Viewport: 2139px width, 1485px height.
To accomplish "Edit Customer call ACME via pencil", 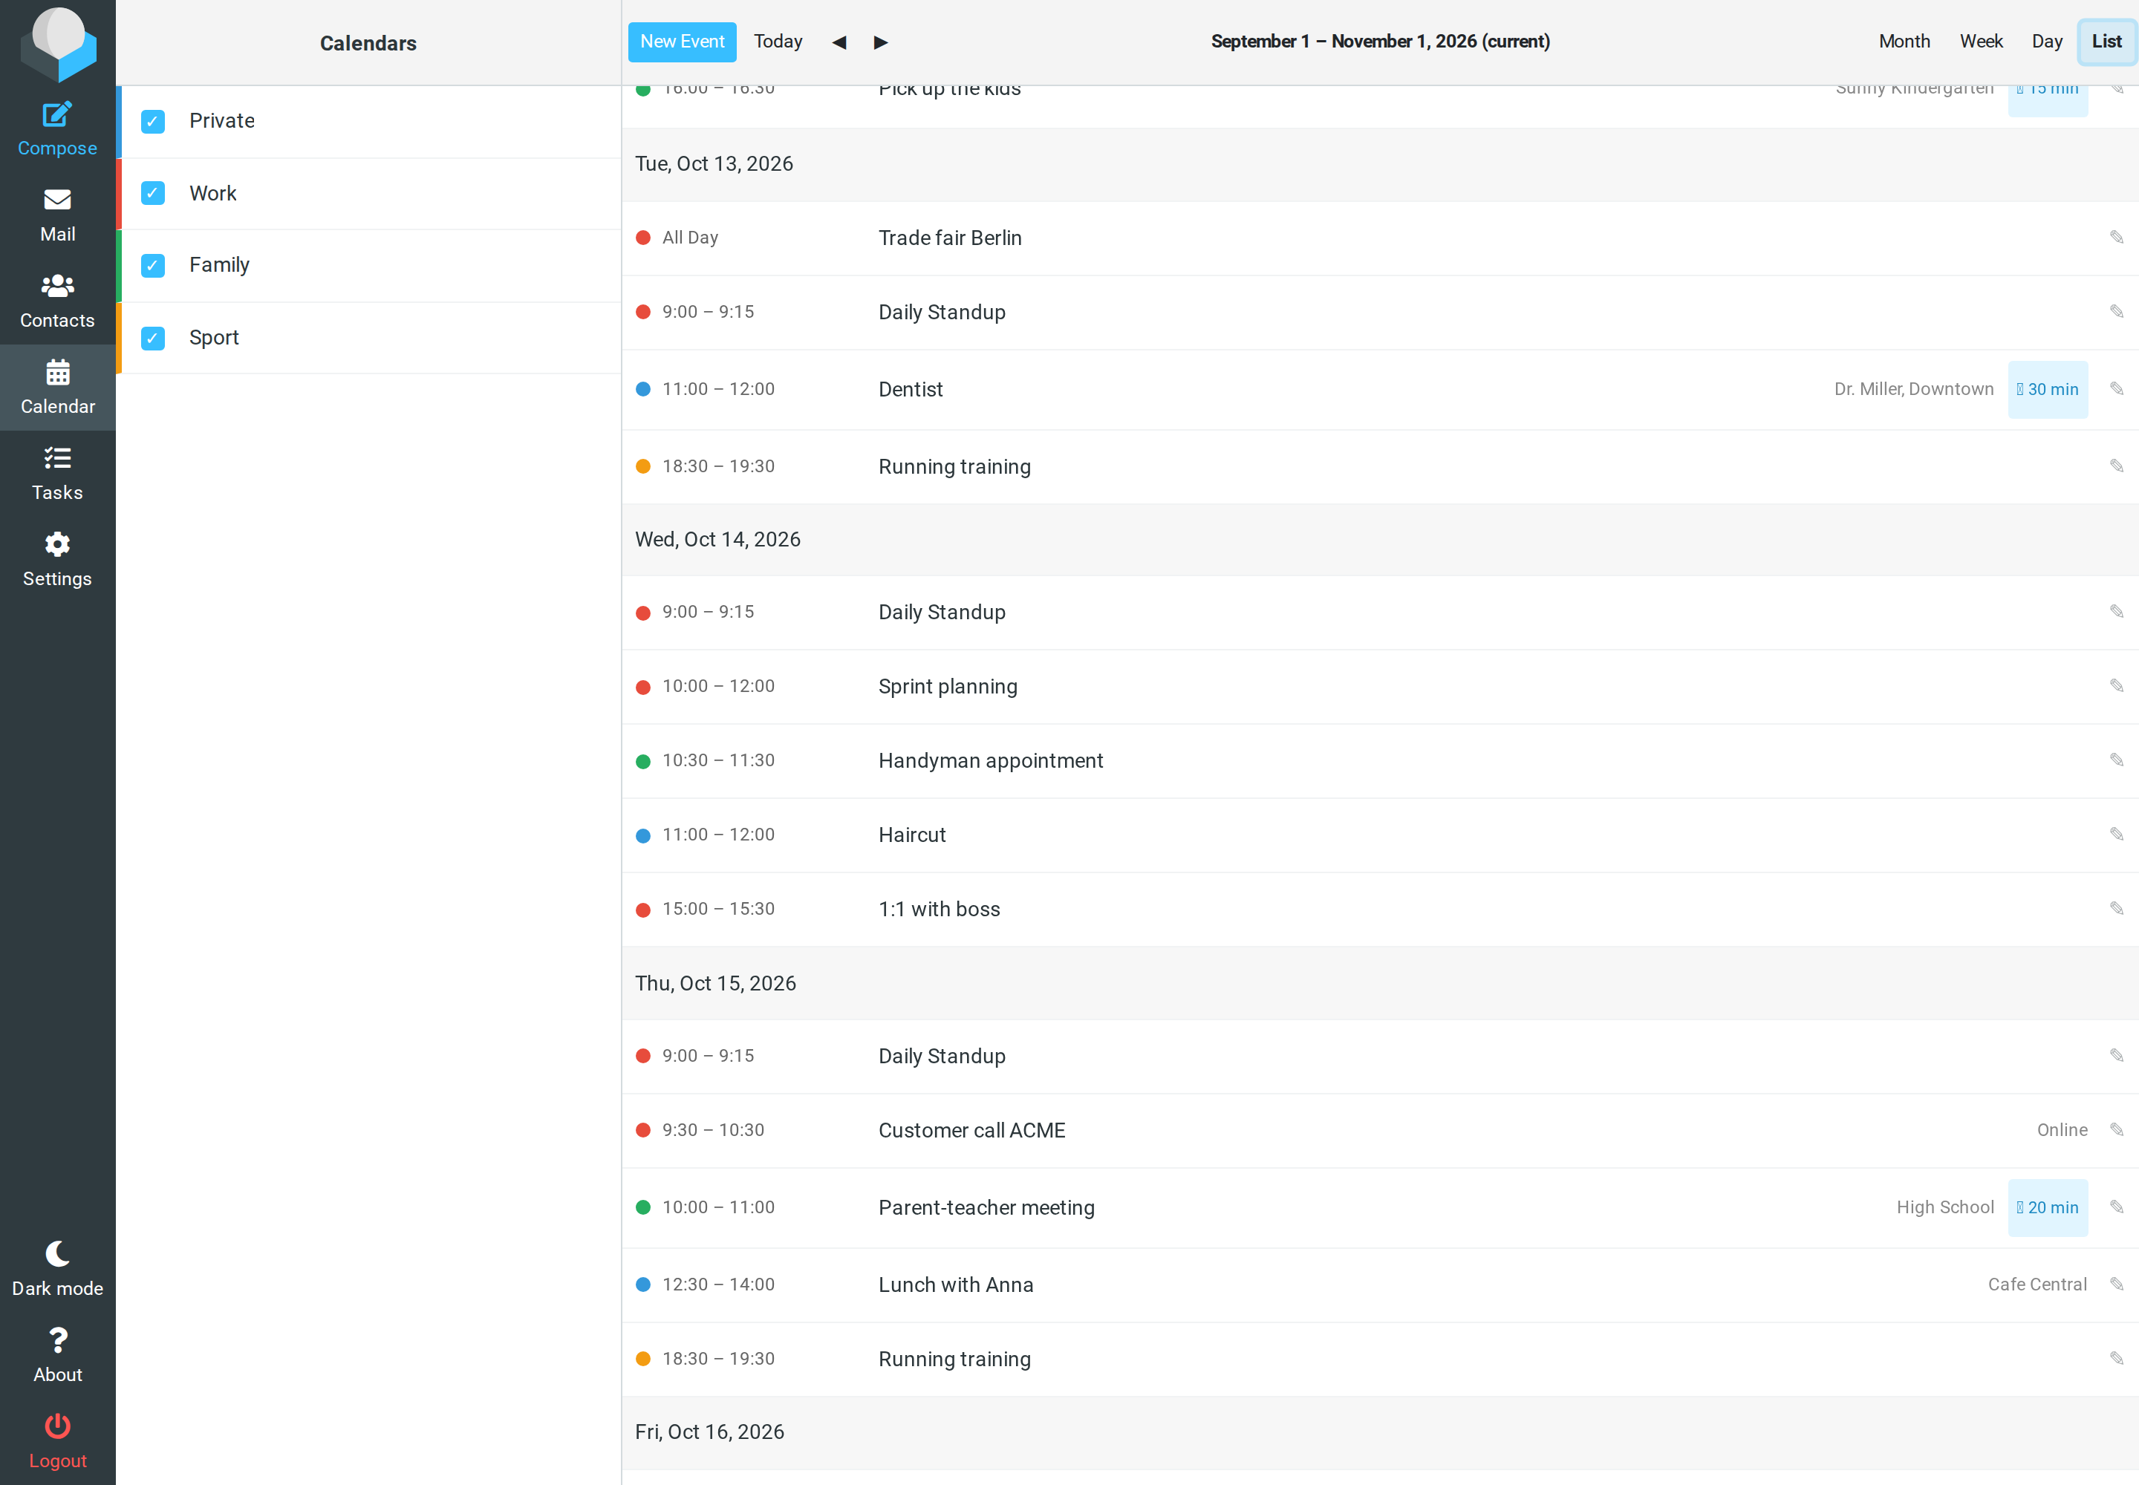I will click(2117, 1129).
